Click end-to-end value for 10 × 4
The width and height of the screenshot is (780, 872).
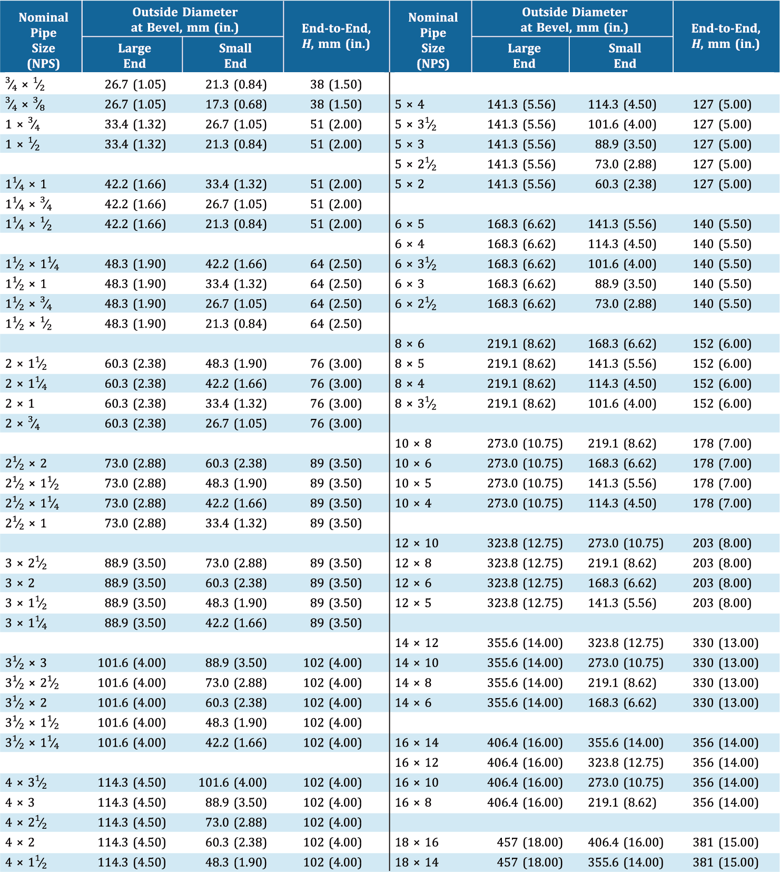click(722, 504)
